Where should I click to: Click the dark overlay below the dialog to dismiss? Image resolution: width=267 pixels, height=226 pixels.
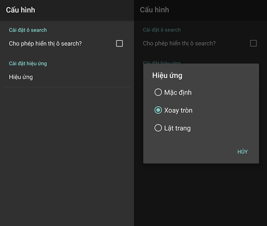click(200, 195)
